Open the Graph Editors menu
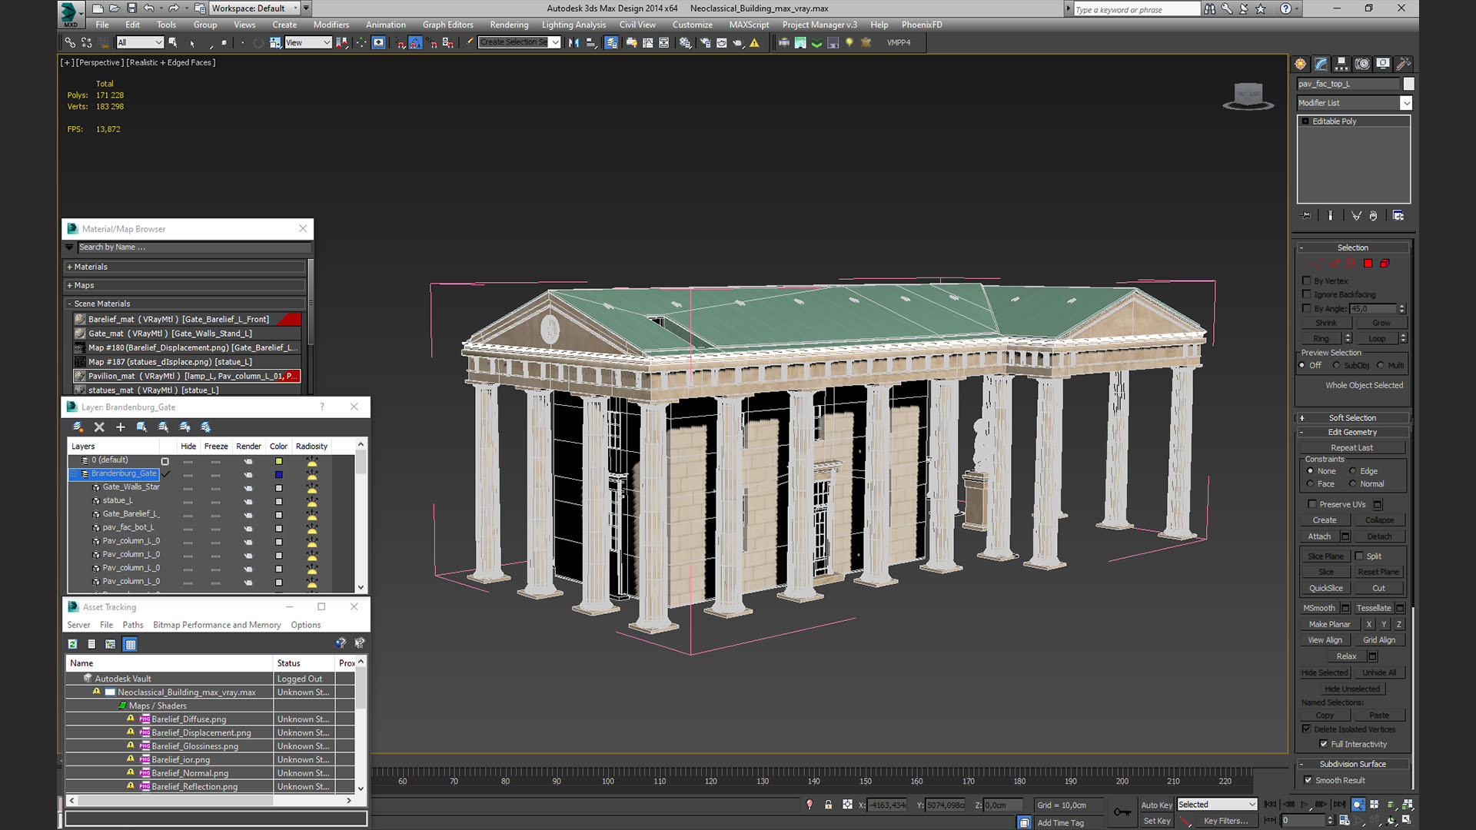 point(447,25)
